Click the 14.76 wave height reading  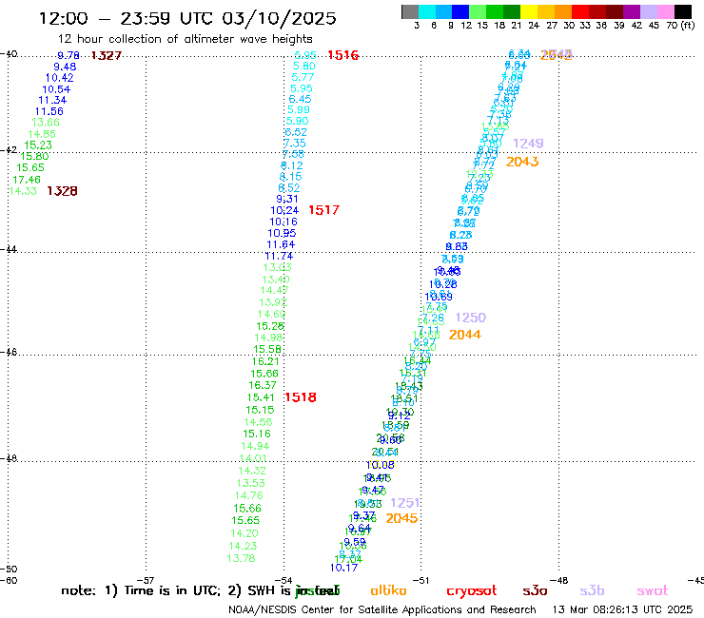(248, 496)
